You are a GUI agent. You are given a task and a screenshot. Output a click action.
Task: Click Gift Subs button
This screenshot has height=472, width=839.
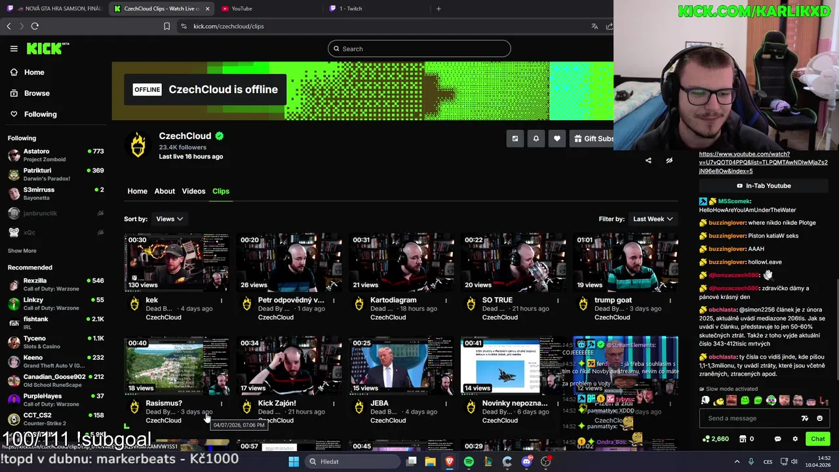pos(592,138)
